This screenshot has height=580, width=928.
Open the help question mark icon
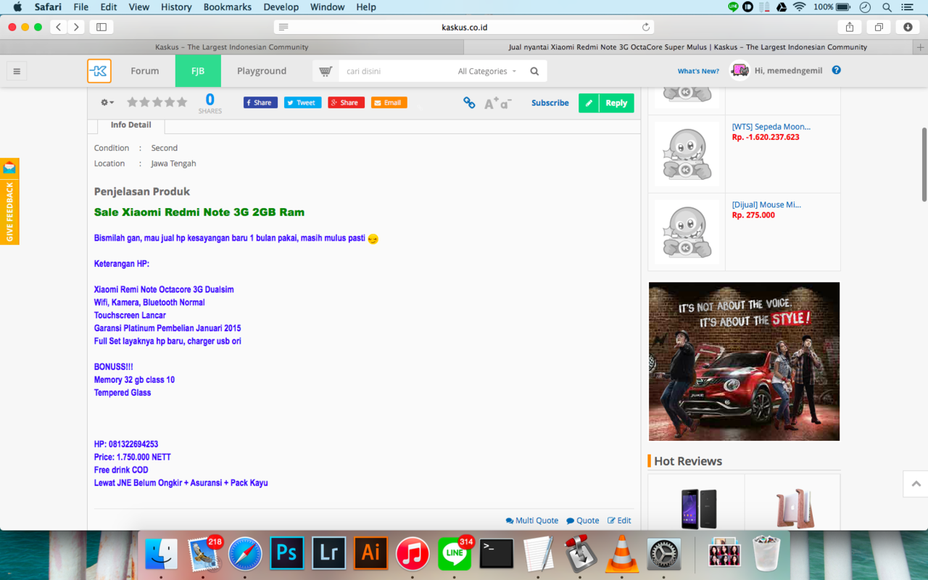tap(836, 70)
